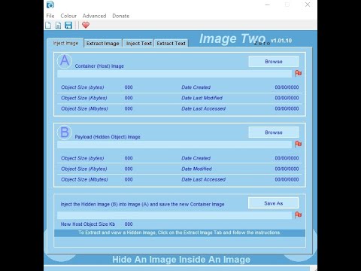Click 'Date Last Modified' in section A

(x=202, y=98)
